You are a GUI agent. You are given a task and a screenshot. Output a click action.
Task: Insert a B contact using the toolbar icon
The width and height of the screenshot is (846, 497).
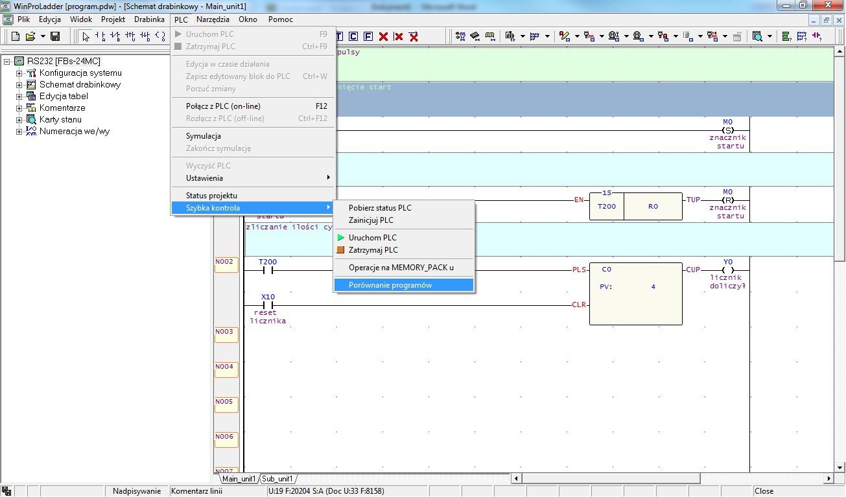[115, 36]
